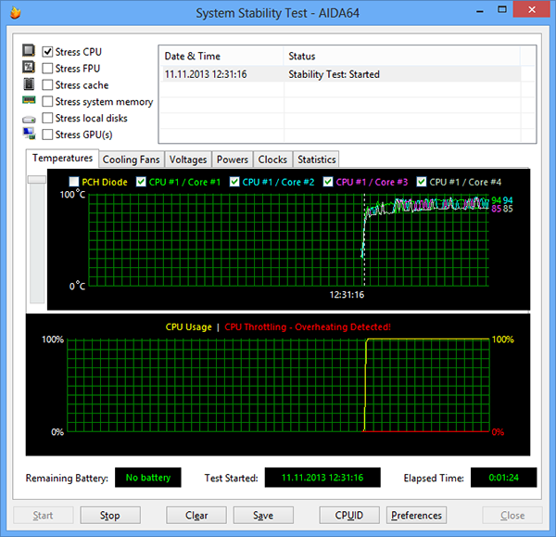Click the Save button
Viewport: 556px width, 537px height.
point(263,515)
